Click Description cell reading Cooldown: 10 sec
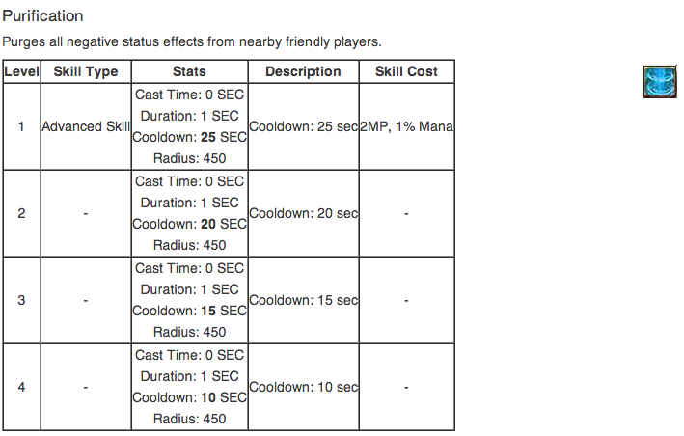The image size is (684, 436). [x=303, y=387]
